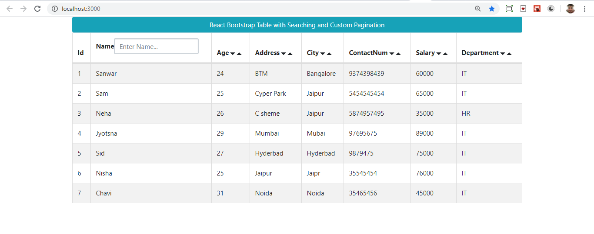Reload the page with the refresh icon
This screenshot has width=594, height=234.
click(37, 9)
